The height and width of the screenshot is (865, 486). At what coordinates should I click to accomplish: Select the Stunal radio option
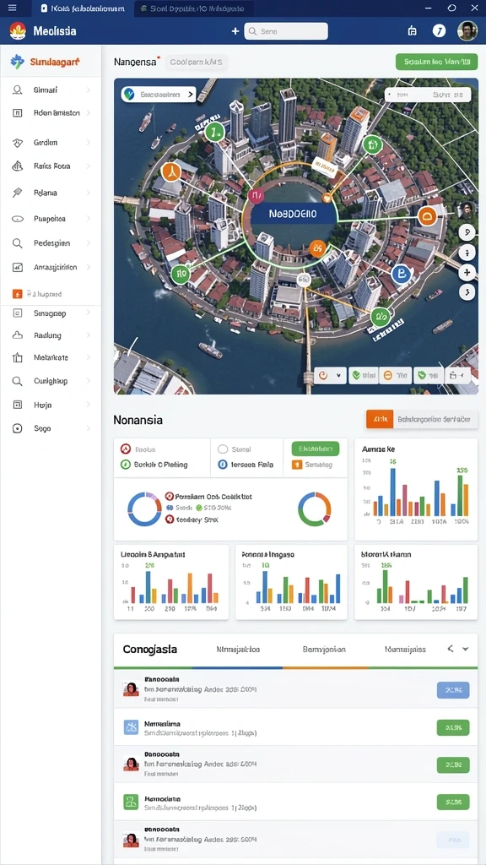click(x=223, y=449)
